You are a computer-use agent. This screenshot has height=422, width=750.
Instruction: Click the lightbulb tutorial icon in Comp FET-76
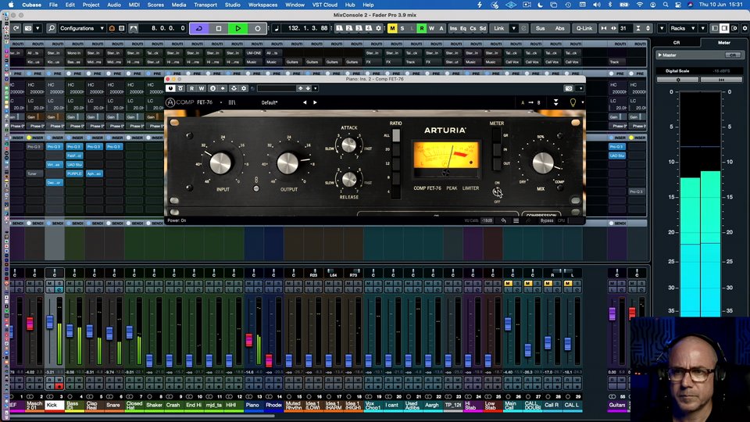pos(573,102)
